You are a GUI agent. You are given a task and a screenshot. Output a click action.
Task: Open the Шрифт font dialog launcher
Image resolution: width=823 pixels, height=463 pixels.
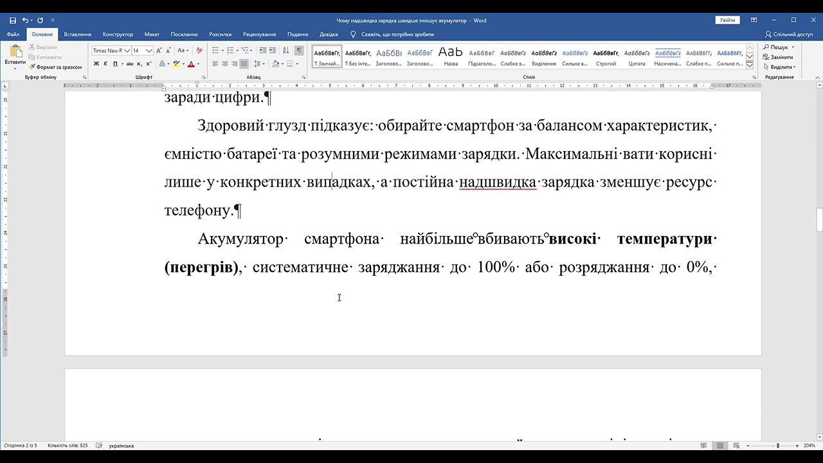coord(203,77)
